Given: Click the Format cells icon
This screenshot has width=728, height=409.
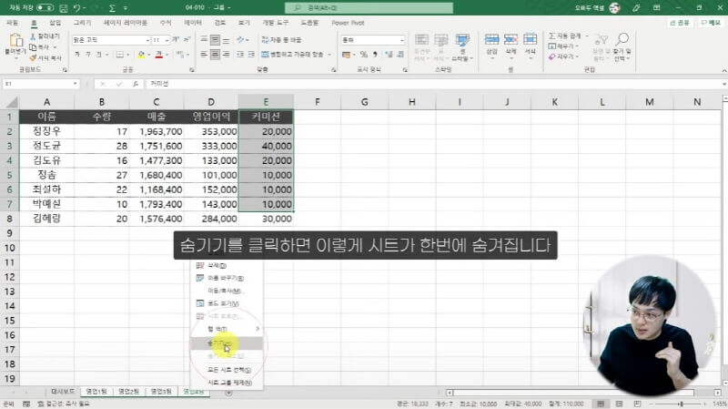Looking at the screenshot, I should [530, 39].
